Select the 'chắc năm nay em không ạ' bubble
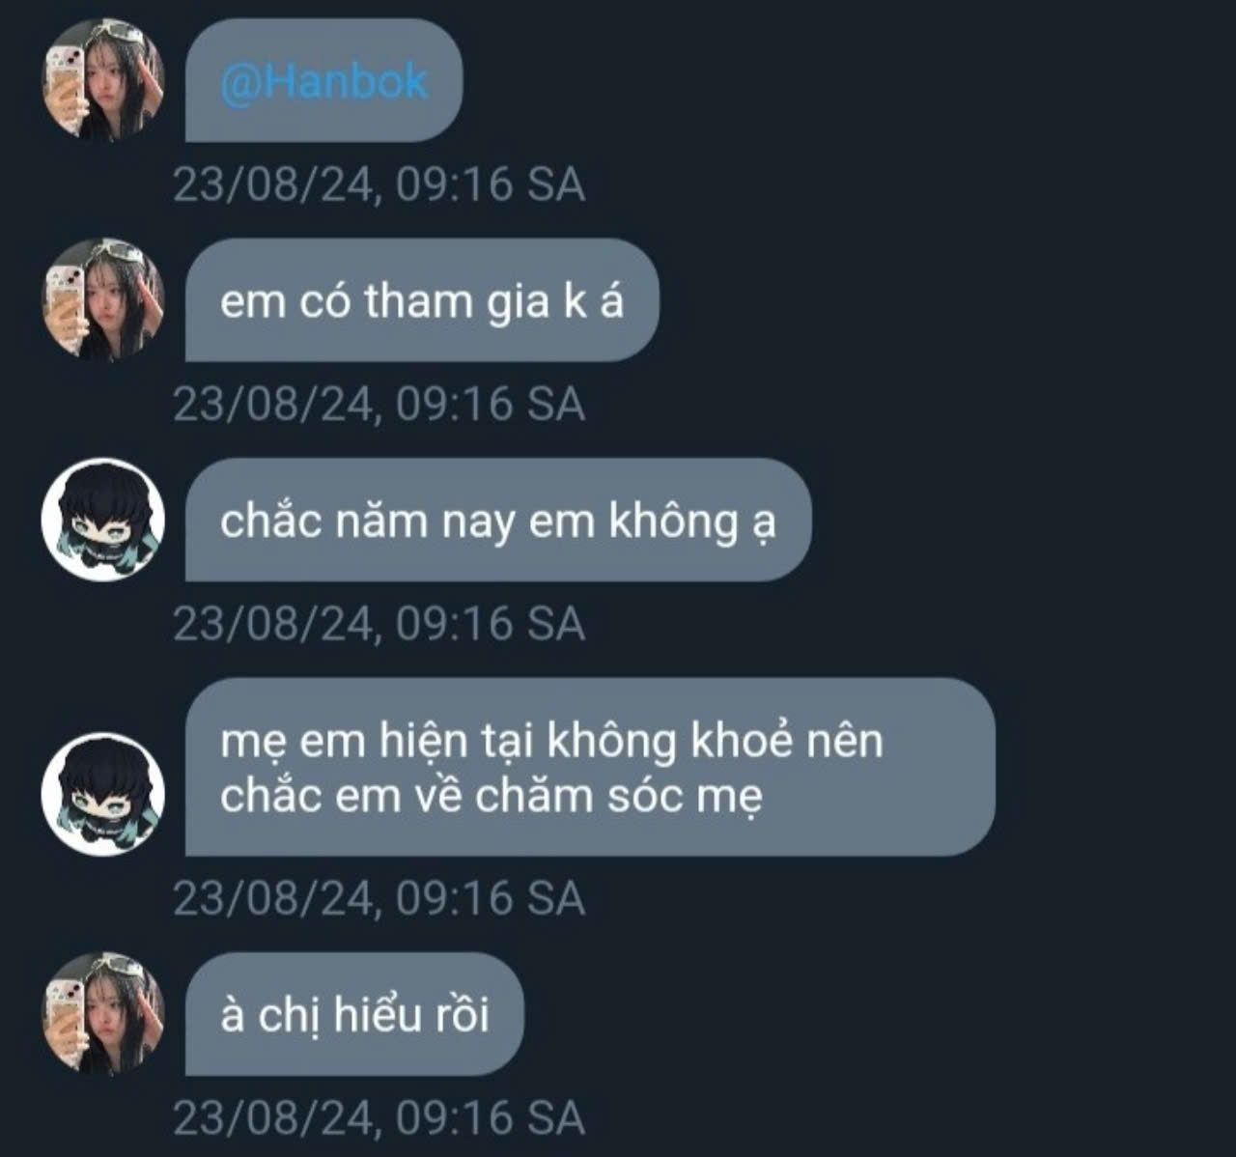1236x1157 pixels. 498,520
